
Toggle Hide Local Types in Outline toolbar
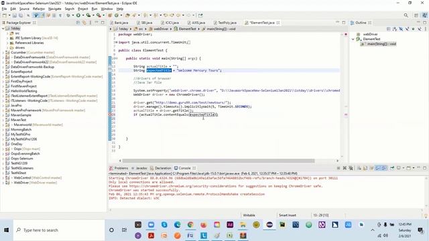(x=419, y=29)
